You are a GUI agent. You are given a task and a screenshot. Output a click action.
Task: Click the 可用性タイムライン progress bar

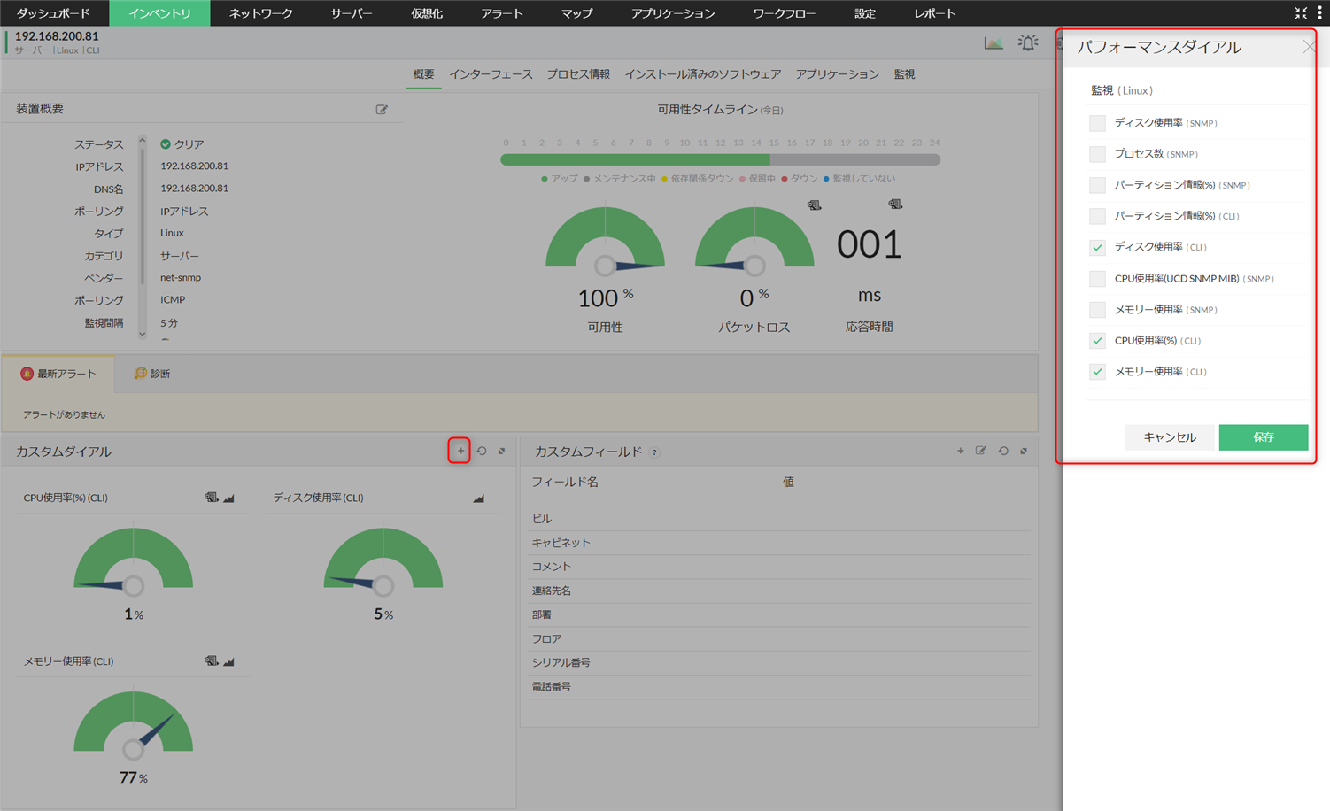[720, 159]
